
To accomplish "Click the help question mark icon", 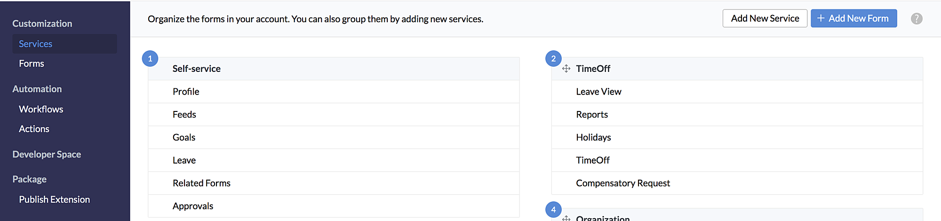I will tap(916, 19).
